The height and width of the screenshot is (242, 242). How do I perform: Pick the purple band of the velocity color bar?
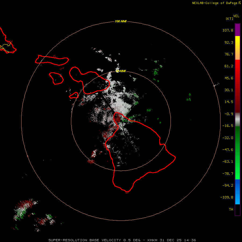pos(237,30)
